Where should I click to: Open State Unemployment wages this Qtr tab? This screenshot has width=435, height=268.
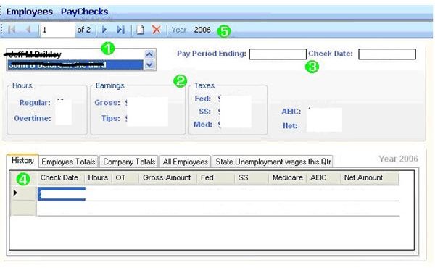point(273,162)
